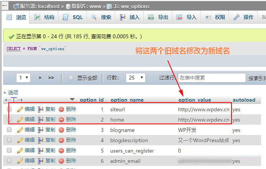
Task: Select the checkbox for users_can_register row
Action: [x=9, y=150]
